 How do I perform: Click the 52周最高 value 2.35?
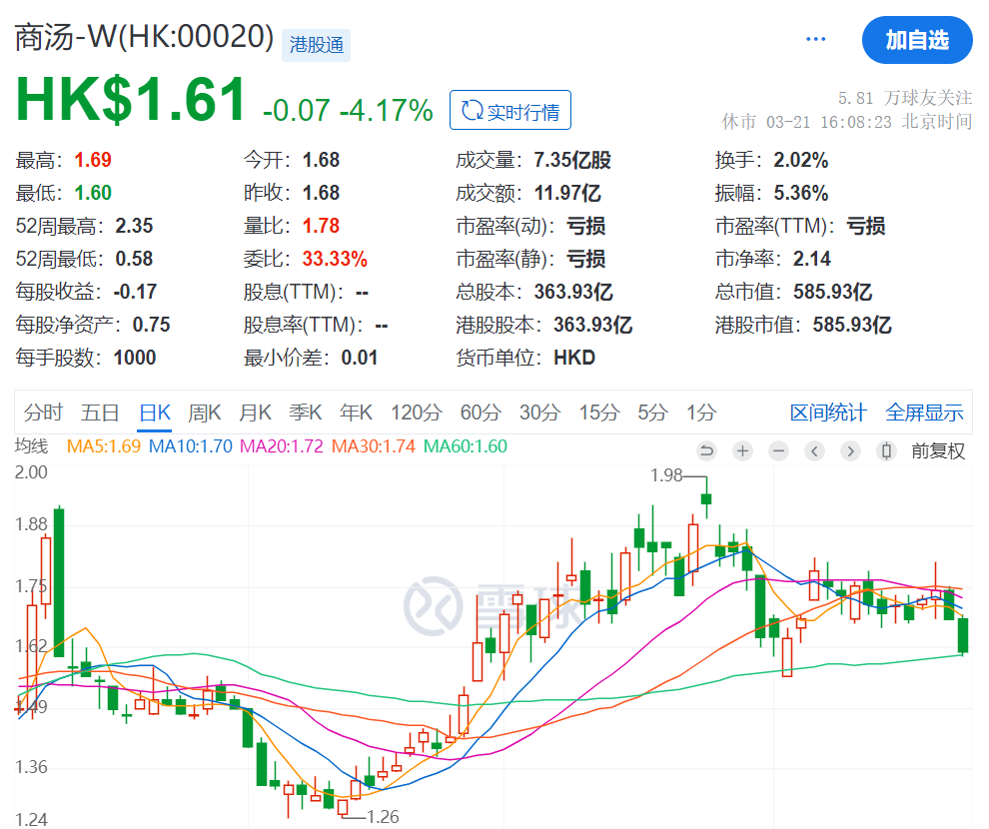tap(134, 226)
